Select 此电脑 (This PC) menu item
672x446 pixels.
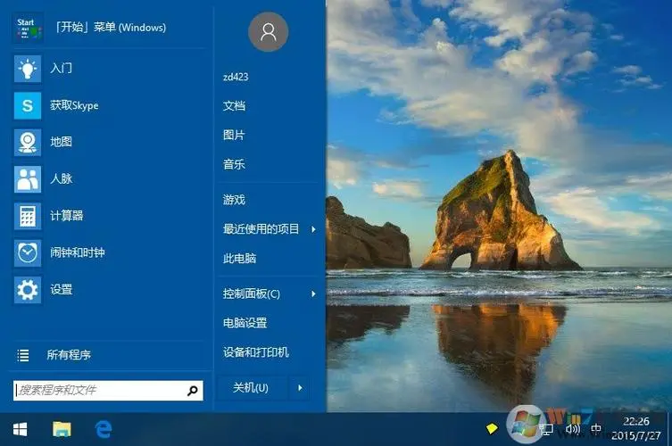pos(239,259)
